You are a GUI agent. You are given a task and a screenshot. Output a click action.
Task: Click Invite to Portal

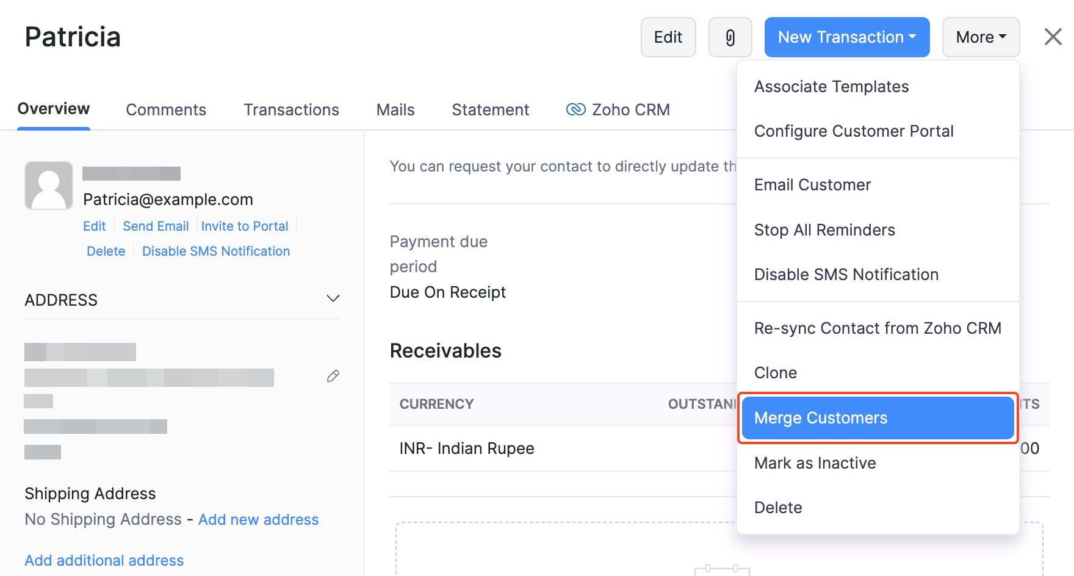point(245,226)
